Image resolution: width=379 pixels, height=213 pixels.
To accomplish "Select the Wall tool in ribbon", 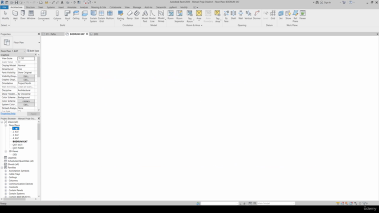I will [x=15, y=15].
